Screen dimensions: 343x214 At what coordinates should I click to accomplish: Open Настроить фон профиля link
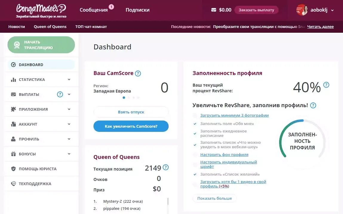224,155
